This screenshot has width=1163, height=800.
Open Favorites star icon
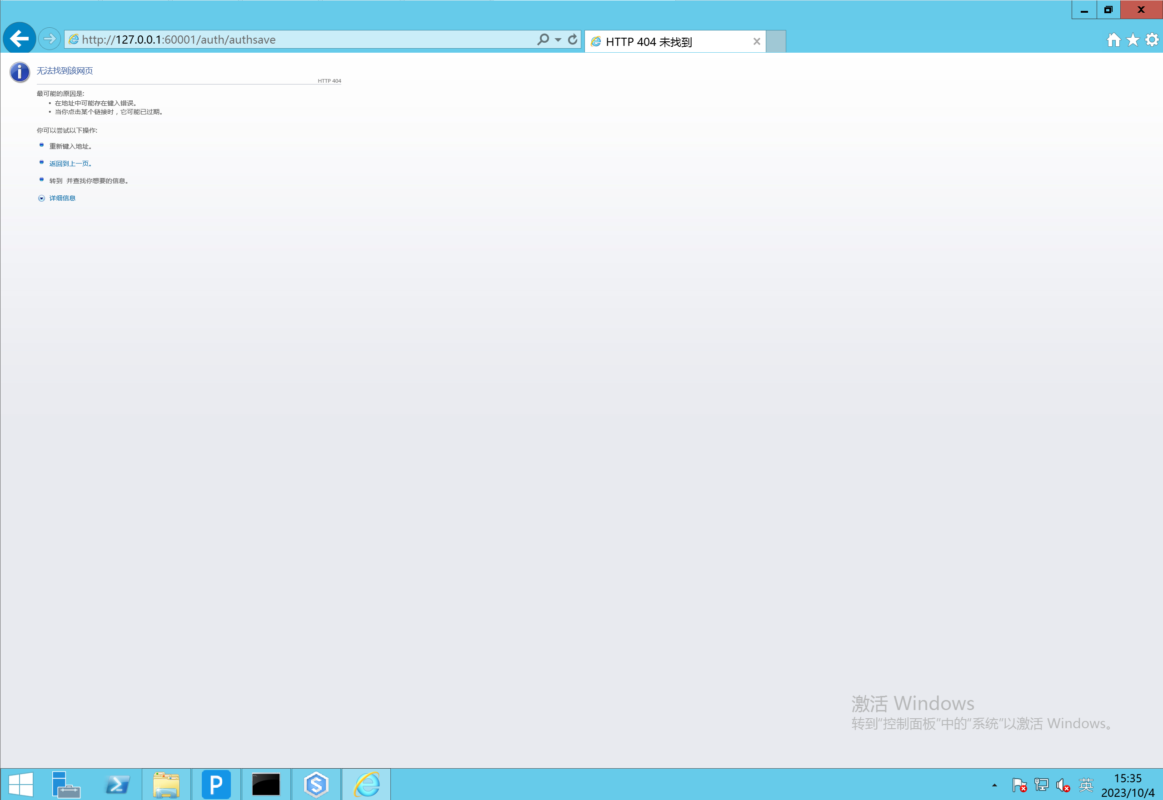click(1133, 40)
